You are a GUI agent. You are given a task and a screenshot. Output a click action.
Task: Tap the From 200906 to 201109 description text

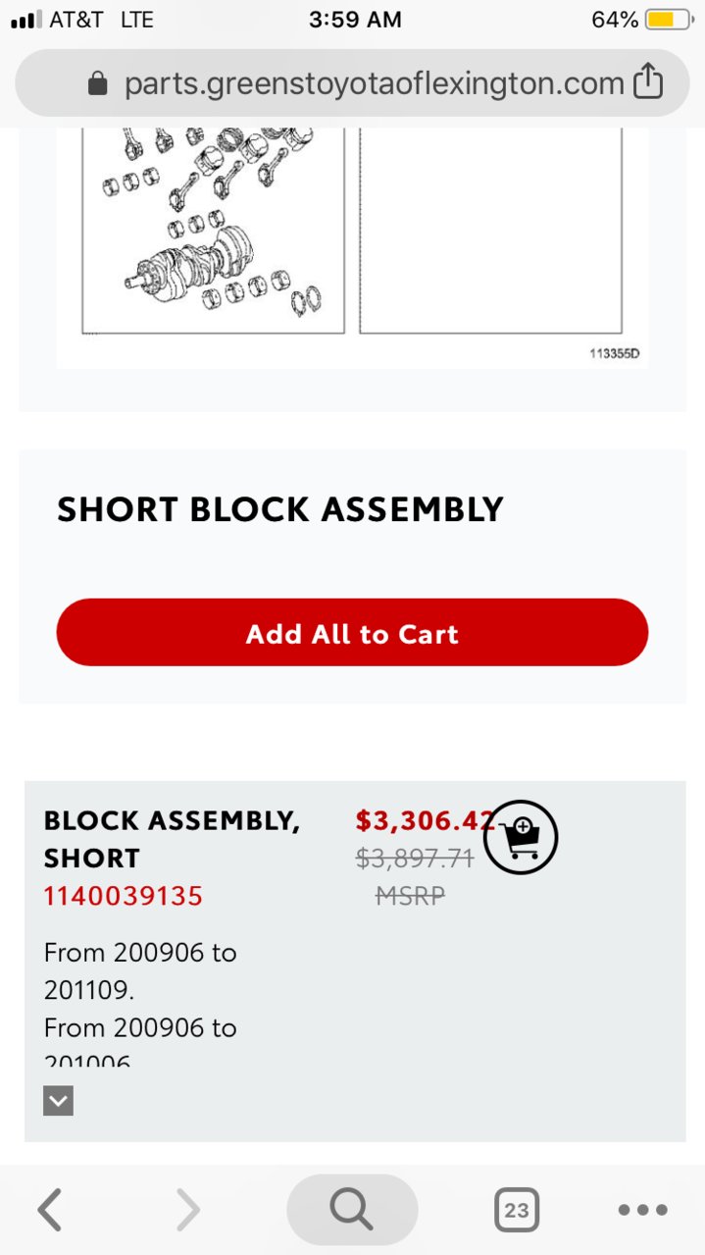click(x=140, y=971)
